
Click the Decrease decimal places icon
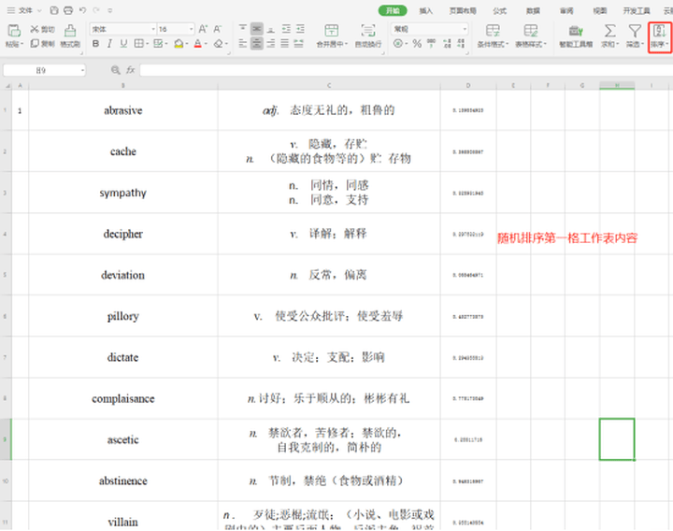click(x=461, y=43)
